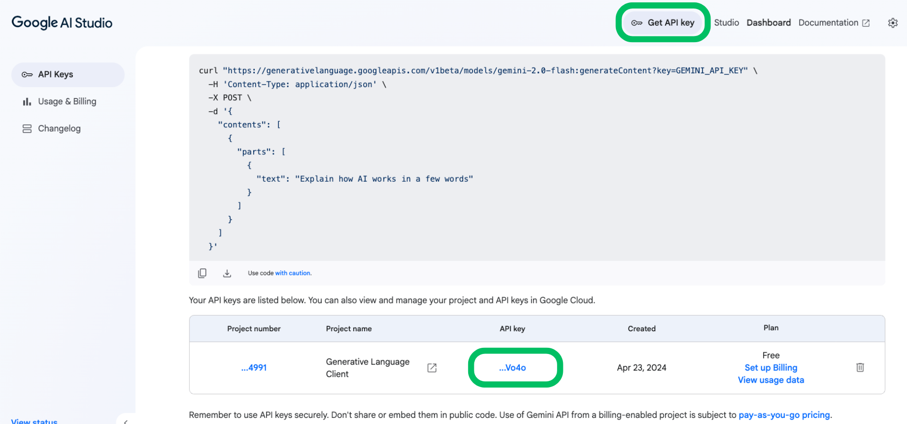Click the settings gear icon
The image size is (907, 424).
click(x=892, y=23)
